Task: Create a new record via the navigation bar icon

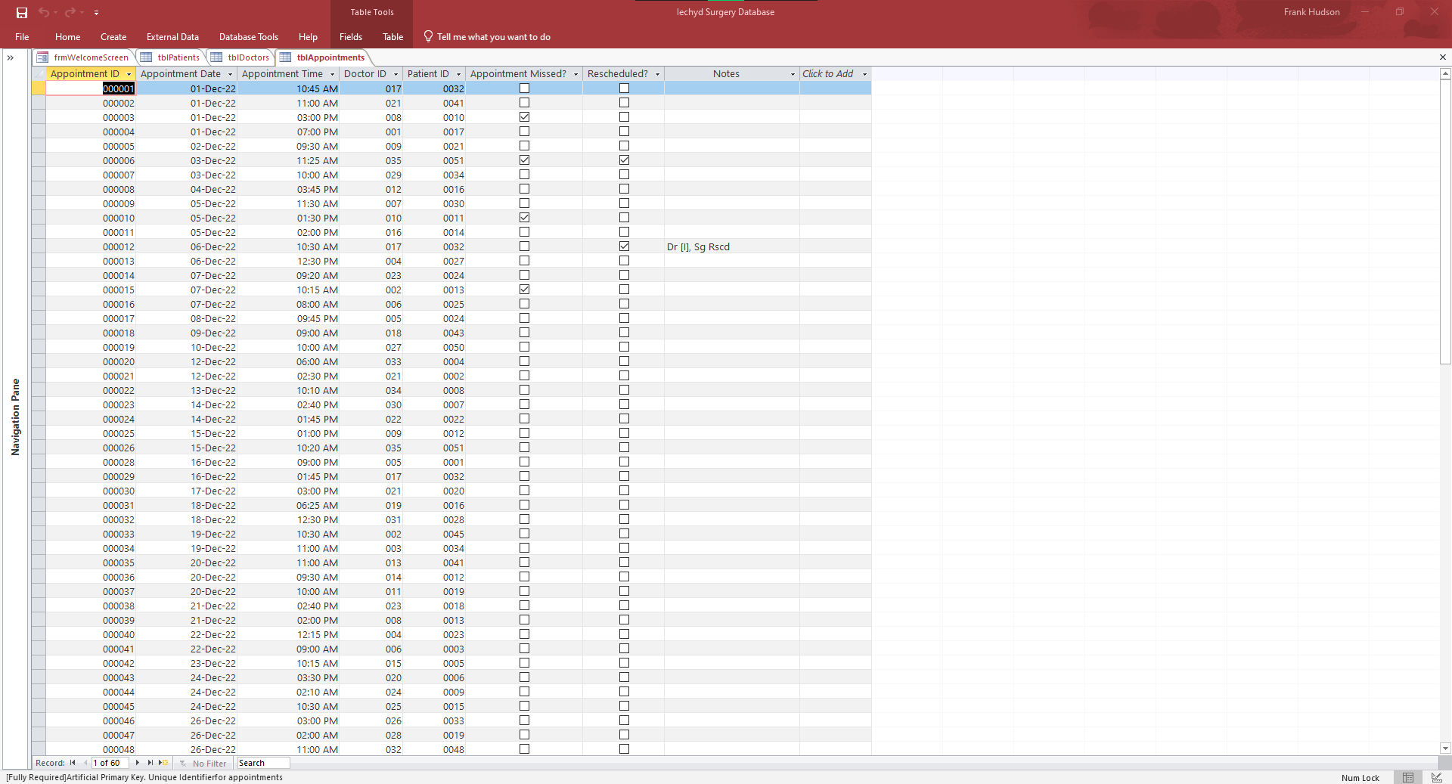Action: click(161, 763)
